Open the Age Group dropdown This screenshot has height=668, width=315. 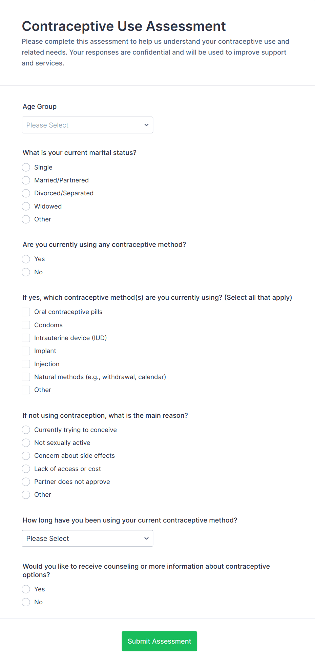(x=87, y=125)
